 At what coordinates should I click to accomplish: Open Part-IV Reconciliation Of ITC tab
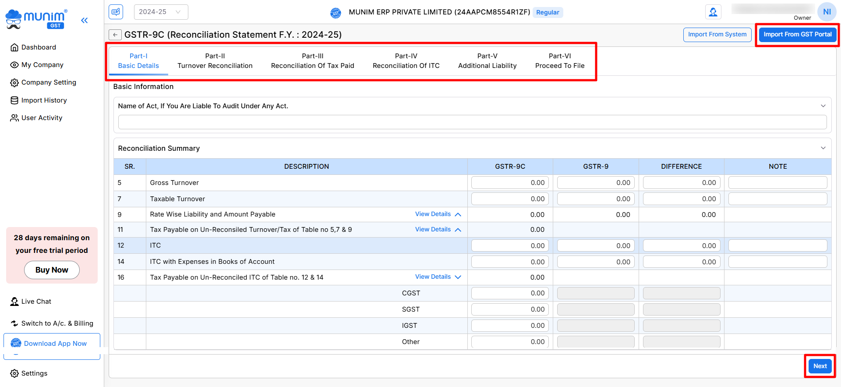(406, 61)
